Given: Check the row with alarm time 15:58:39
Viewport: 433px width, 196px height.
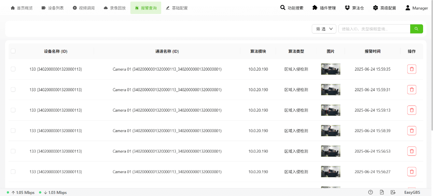Looking at the screenshot, I should click(x=13, y=130).
